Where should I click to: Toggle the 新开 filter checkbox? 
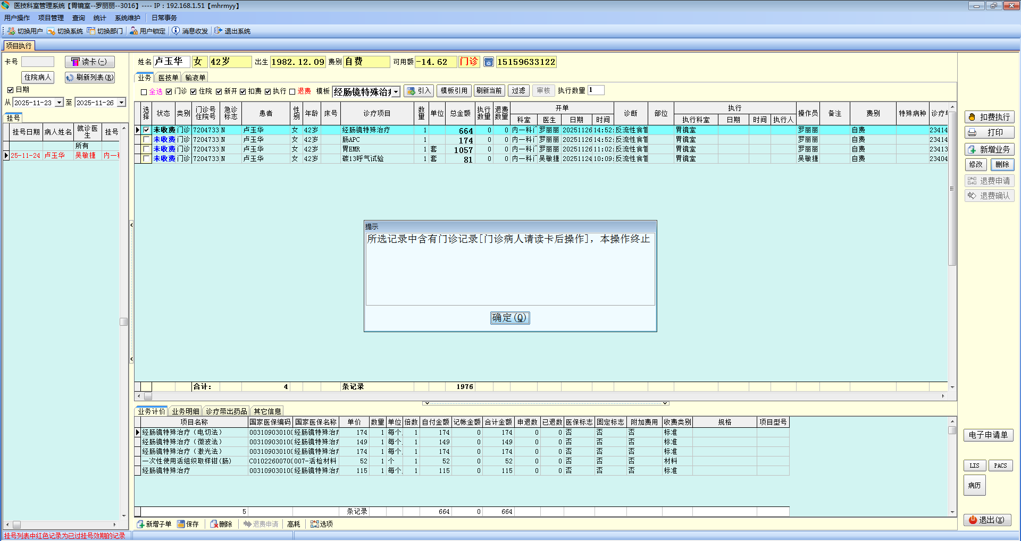(x=219, y=91)
